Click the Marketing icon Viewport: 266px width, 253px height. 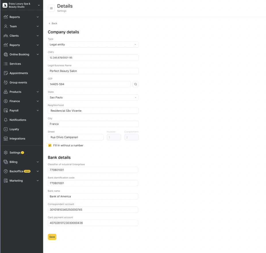(x=5, y=181)
